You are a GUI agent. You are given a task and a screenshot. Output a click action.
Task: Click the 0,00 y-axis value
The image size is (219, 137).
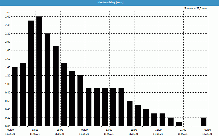coord(8,126)
